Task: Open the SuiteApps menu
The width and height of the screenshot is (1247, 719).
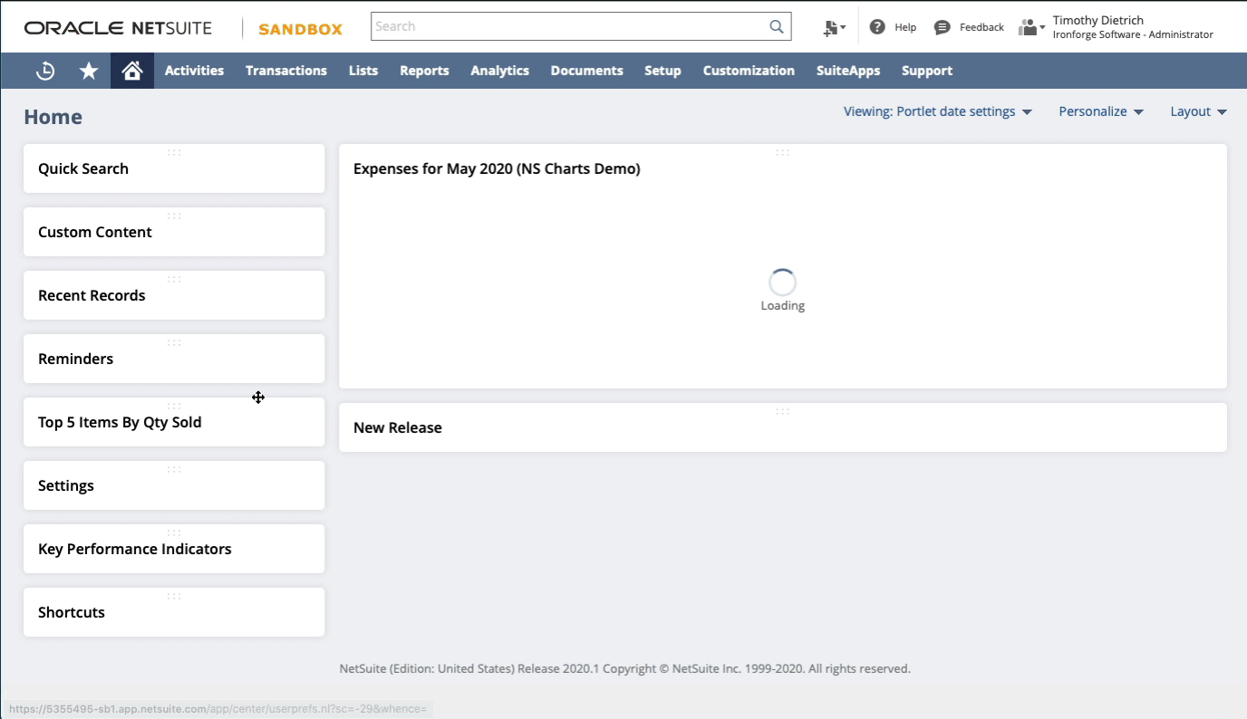Action: click(x=848, y=71)
